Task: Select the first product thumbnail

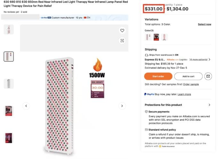Action: pos(9,29)
